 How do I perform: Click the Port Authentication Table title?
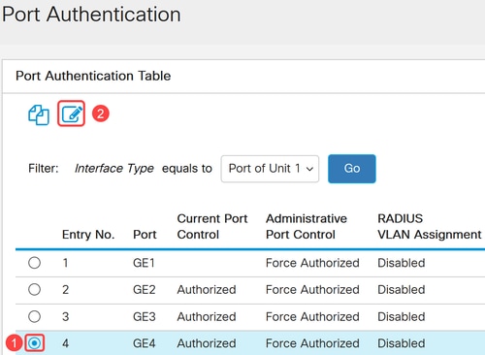click(x=93, y=76)
